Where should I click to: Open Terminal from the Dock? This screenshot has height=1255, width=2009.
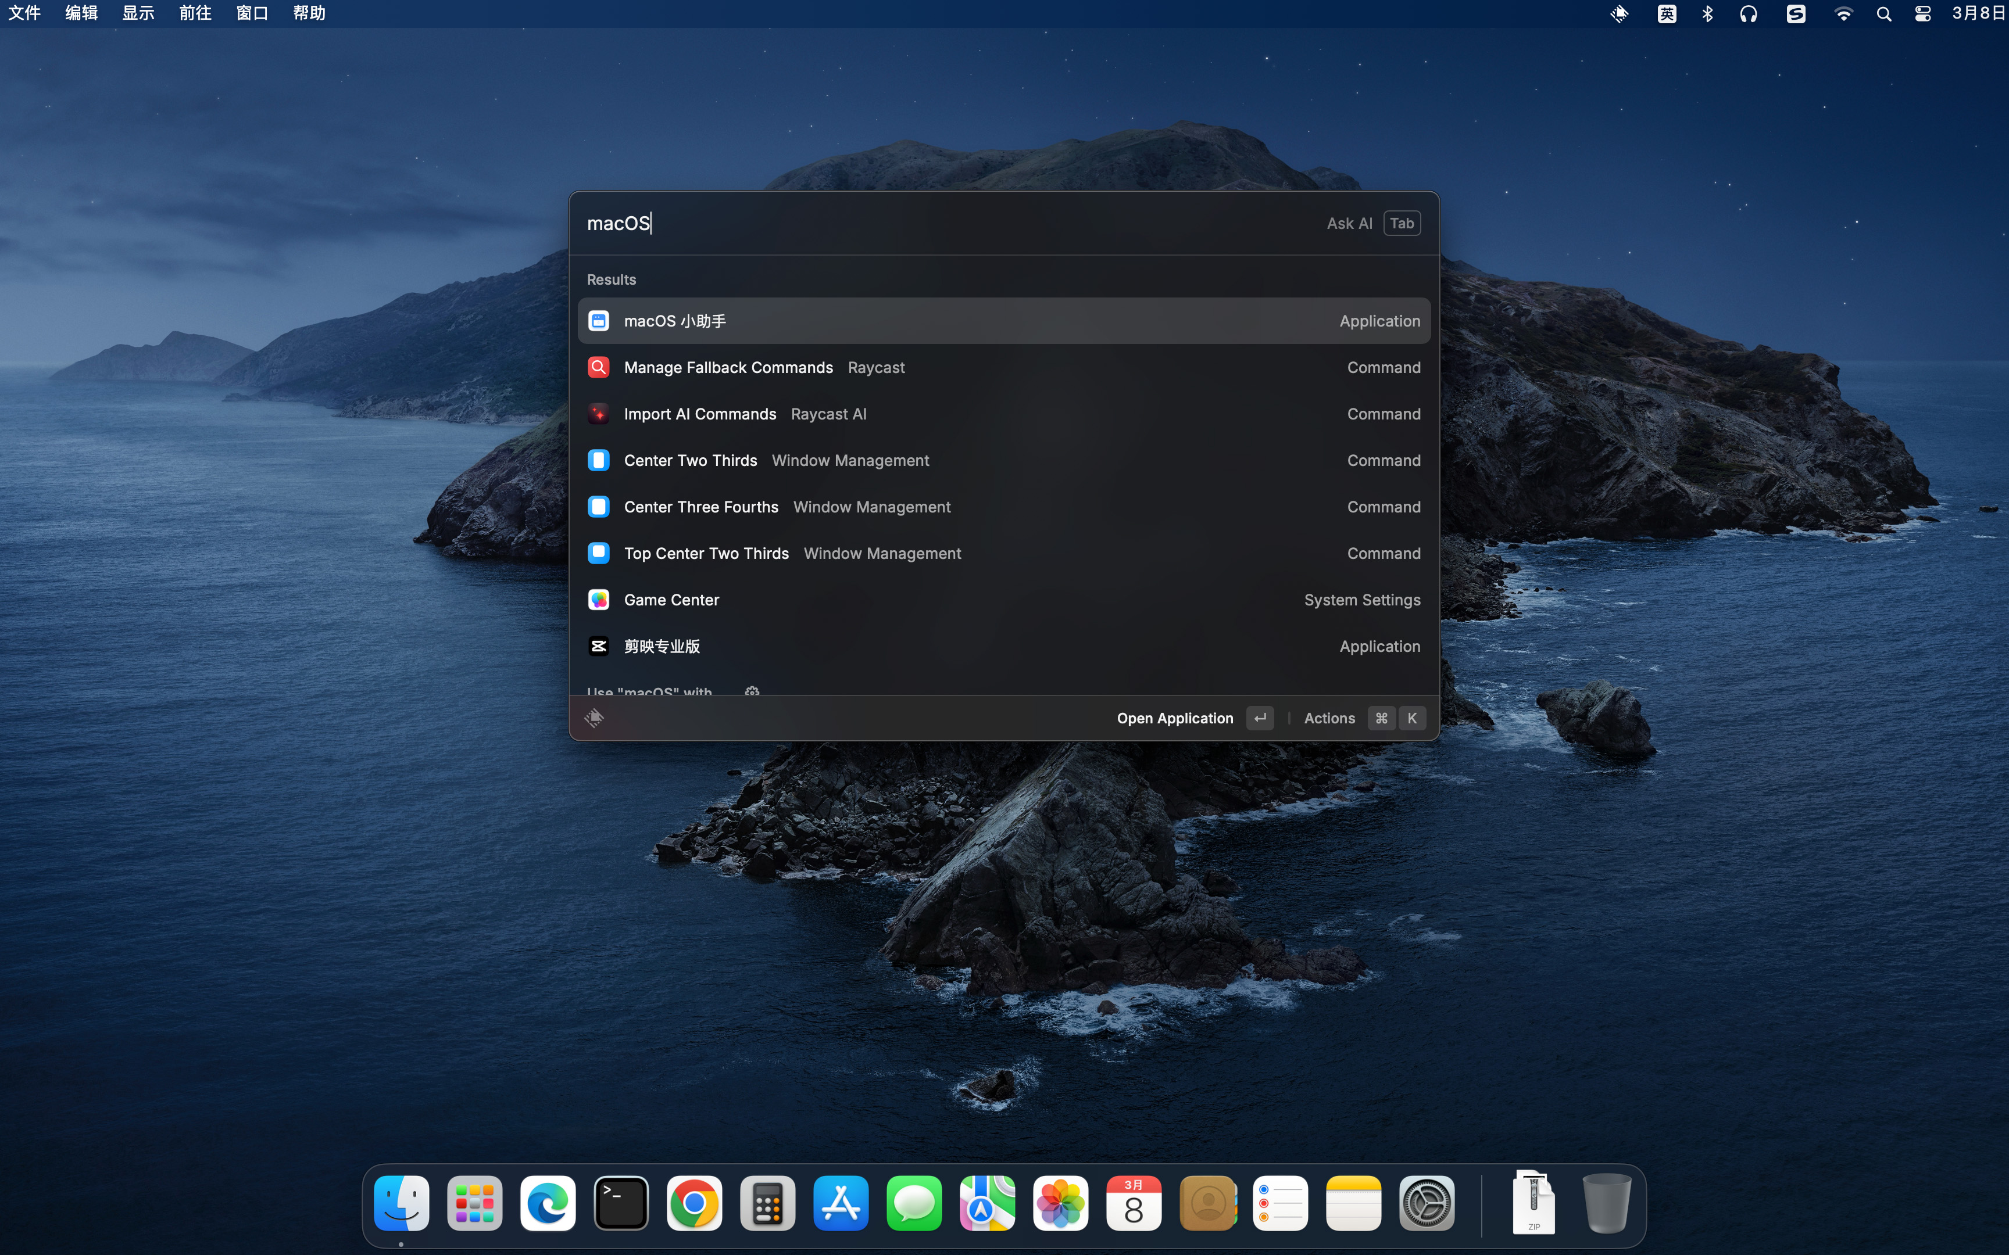click(x=621, y=1203)
